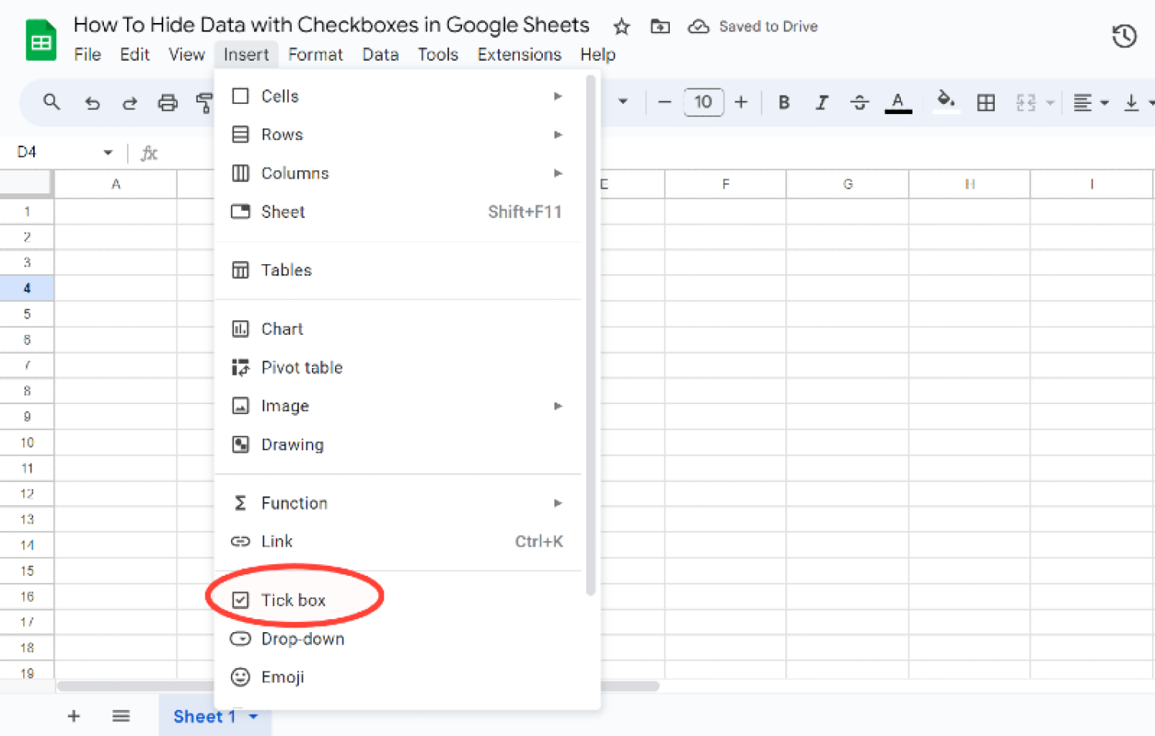Select column G header
Screen dimensions: 1155x736
point(848,184)
